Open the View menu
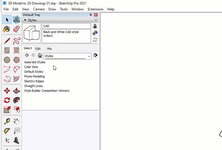This screenshot has height=150, width=222. point(26,9)
